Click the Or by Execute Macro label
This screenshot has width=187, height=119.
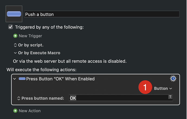coord(39,53)
